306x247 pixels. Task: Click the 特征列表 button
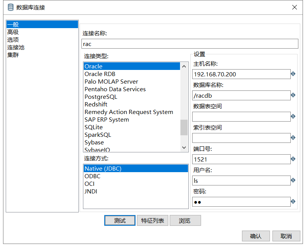[153, 220]
